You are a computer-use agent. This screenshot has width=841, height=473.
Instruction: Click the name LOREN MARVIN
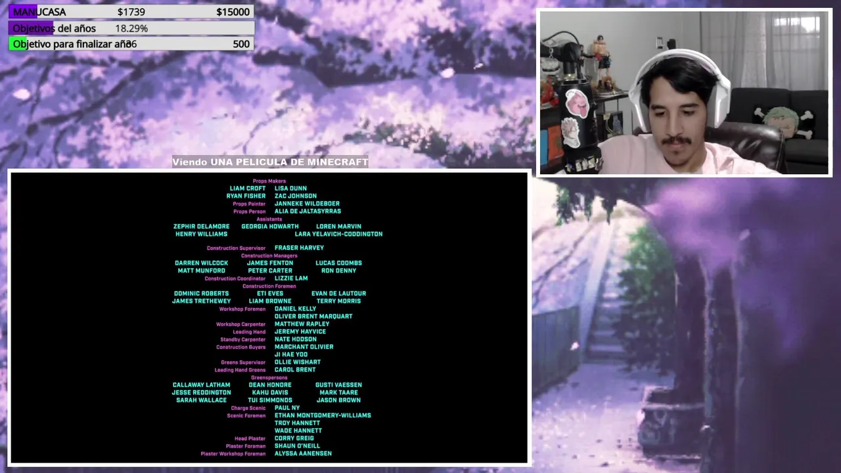tap(338, 227)
